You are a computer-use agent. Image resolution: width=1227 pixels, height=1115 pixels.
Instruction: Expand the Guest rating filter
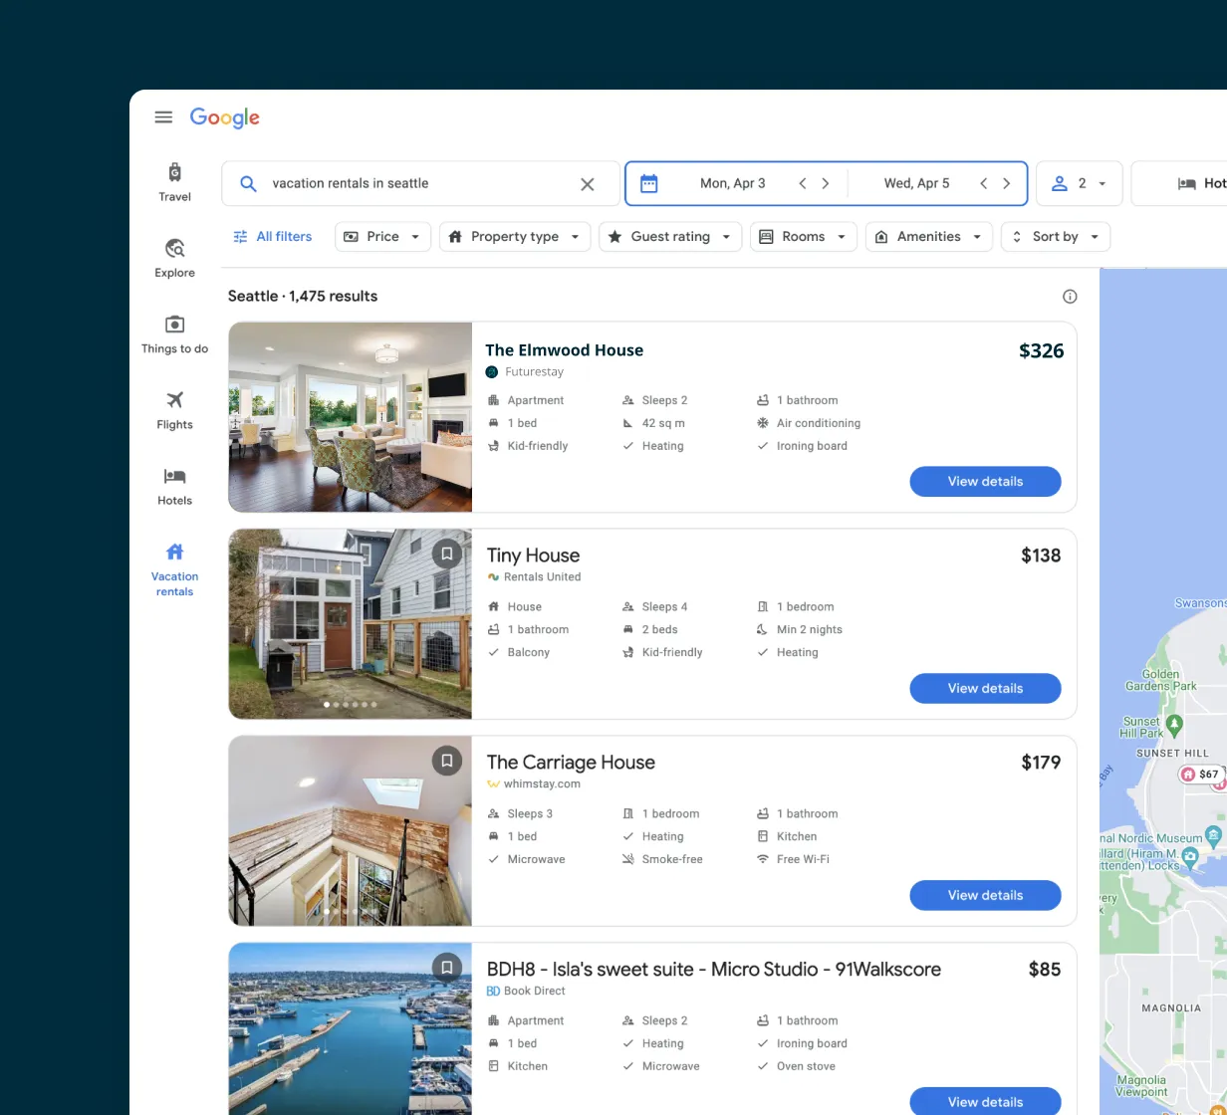(x=670, y=237)
